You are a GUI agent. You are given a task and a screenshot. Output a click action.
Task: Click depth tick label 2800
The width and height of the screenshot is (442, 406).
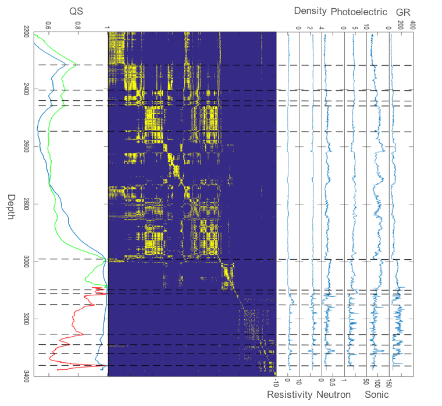[x=26, y=204]
